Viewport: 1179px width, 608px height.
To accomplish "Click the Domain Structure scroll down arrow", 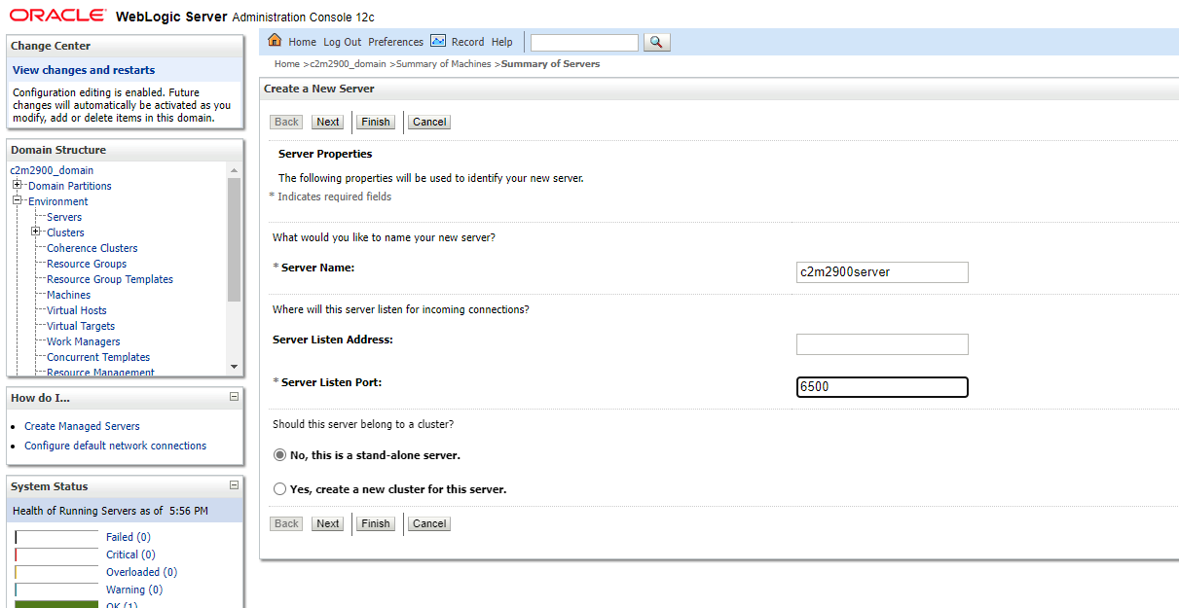I will 234,367.
